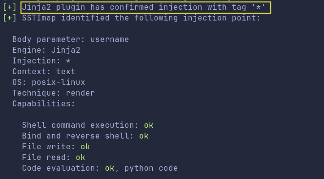This screenshot has height=179, width=324.
Task: Select the 'Engine: Jinja2' text
Action: pyautogui.click(x=46, y=50)
